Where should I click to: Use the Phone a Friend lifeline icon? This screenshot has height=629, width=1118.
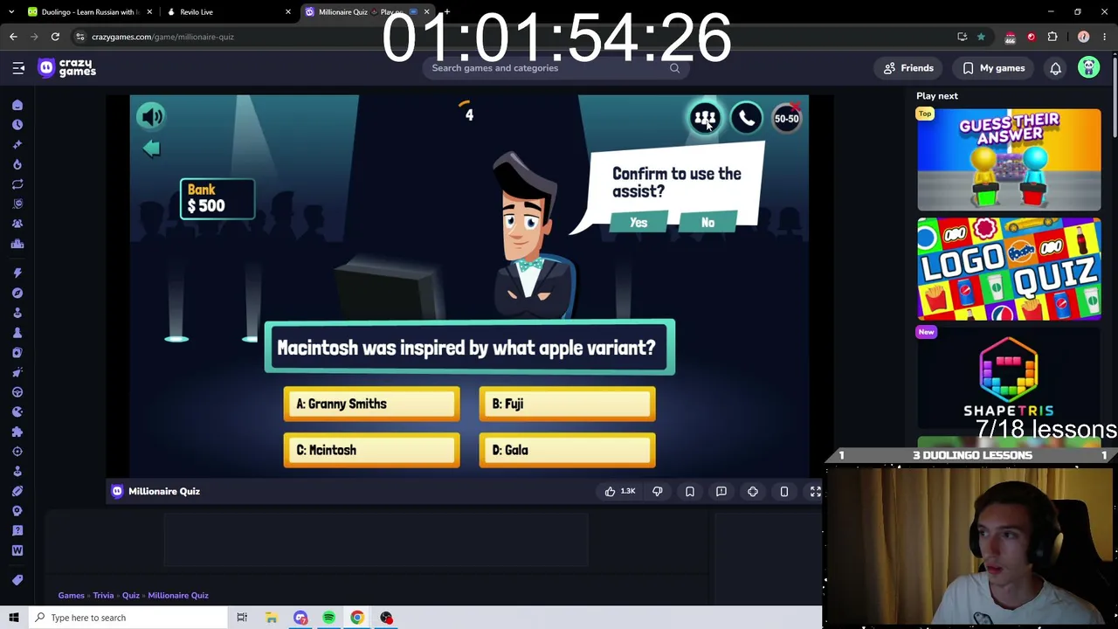[746, 118]
